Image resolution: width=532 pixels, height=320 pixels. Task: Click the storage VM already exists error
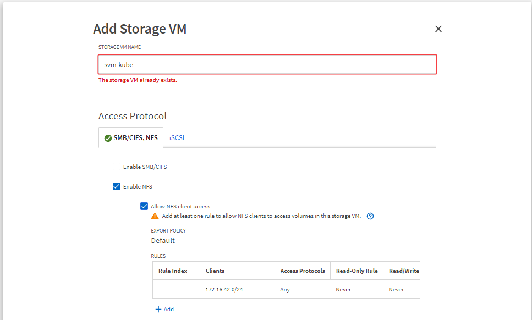click(138, 80)
